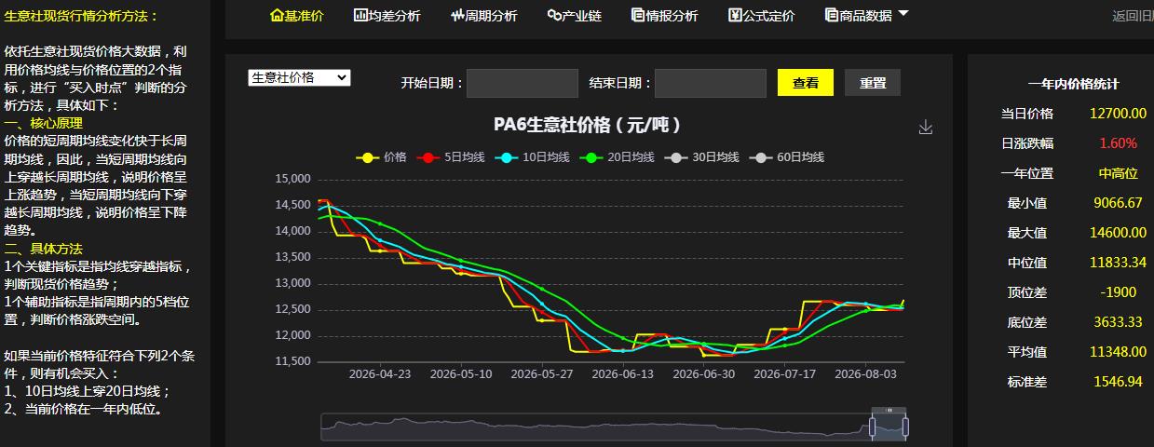The width and height of the screenshot is (1154, 447).
Task: Click the 2026-06-13 axis date label
Action: [623, 373]
